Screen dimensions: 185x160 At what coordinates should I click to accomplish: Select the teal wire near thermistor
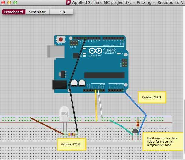point(121,127)
